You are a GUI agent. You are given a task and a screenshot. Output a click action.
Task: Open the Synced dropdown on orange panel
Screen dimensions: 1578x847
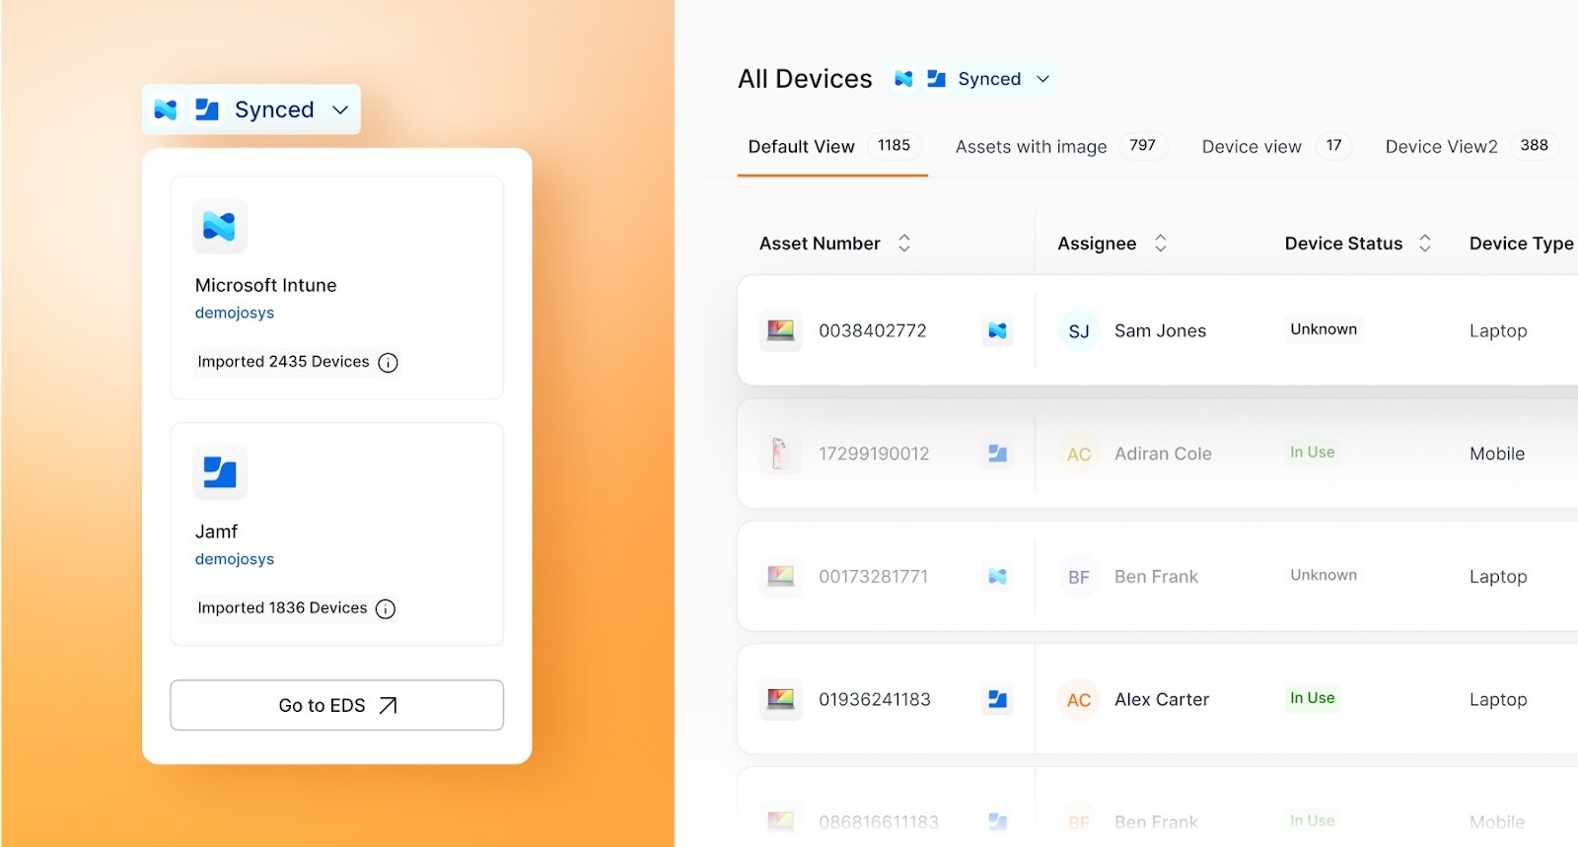click(251, 109)
